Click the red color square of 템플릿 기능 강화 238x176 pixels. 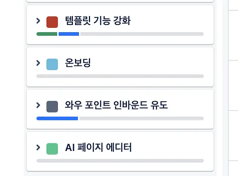tap(52, 22)
